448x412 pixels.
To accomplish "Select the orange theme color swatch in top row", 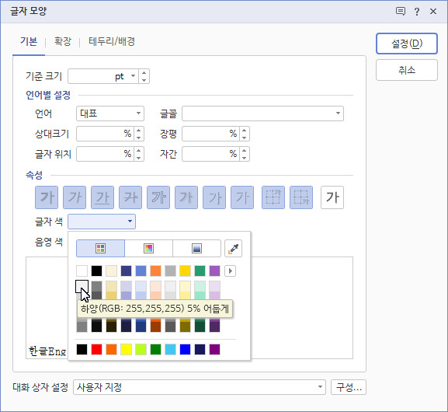I will 156,271.
